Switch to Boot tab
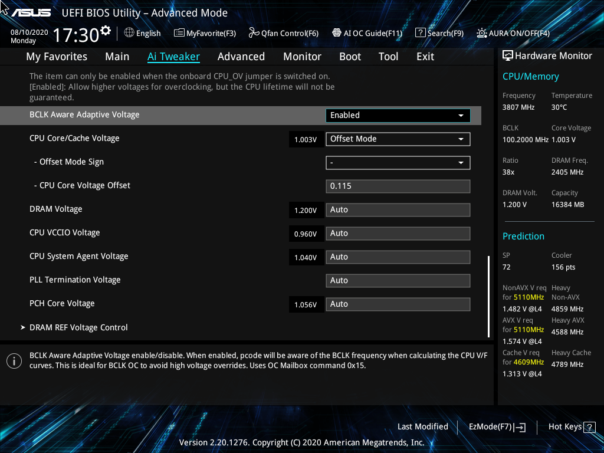Viewport: 604px width, 453px height. click(x=350, y=57)
